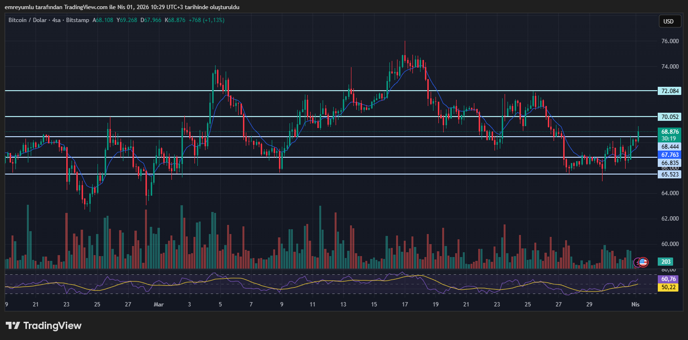Click the TradingView logo in the bottom-left corner
Viewport: 688px width, 340px height.
[x=44, y=326]
